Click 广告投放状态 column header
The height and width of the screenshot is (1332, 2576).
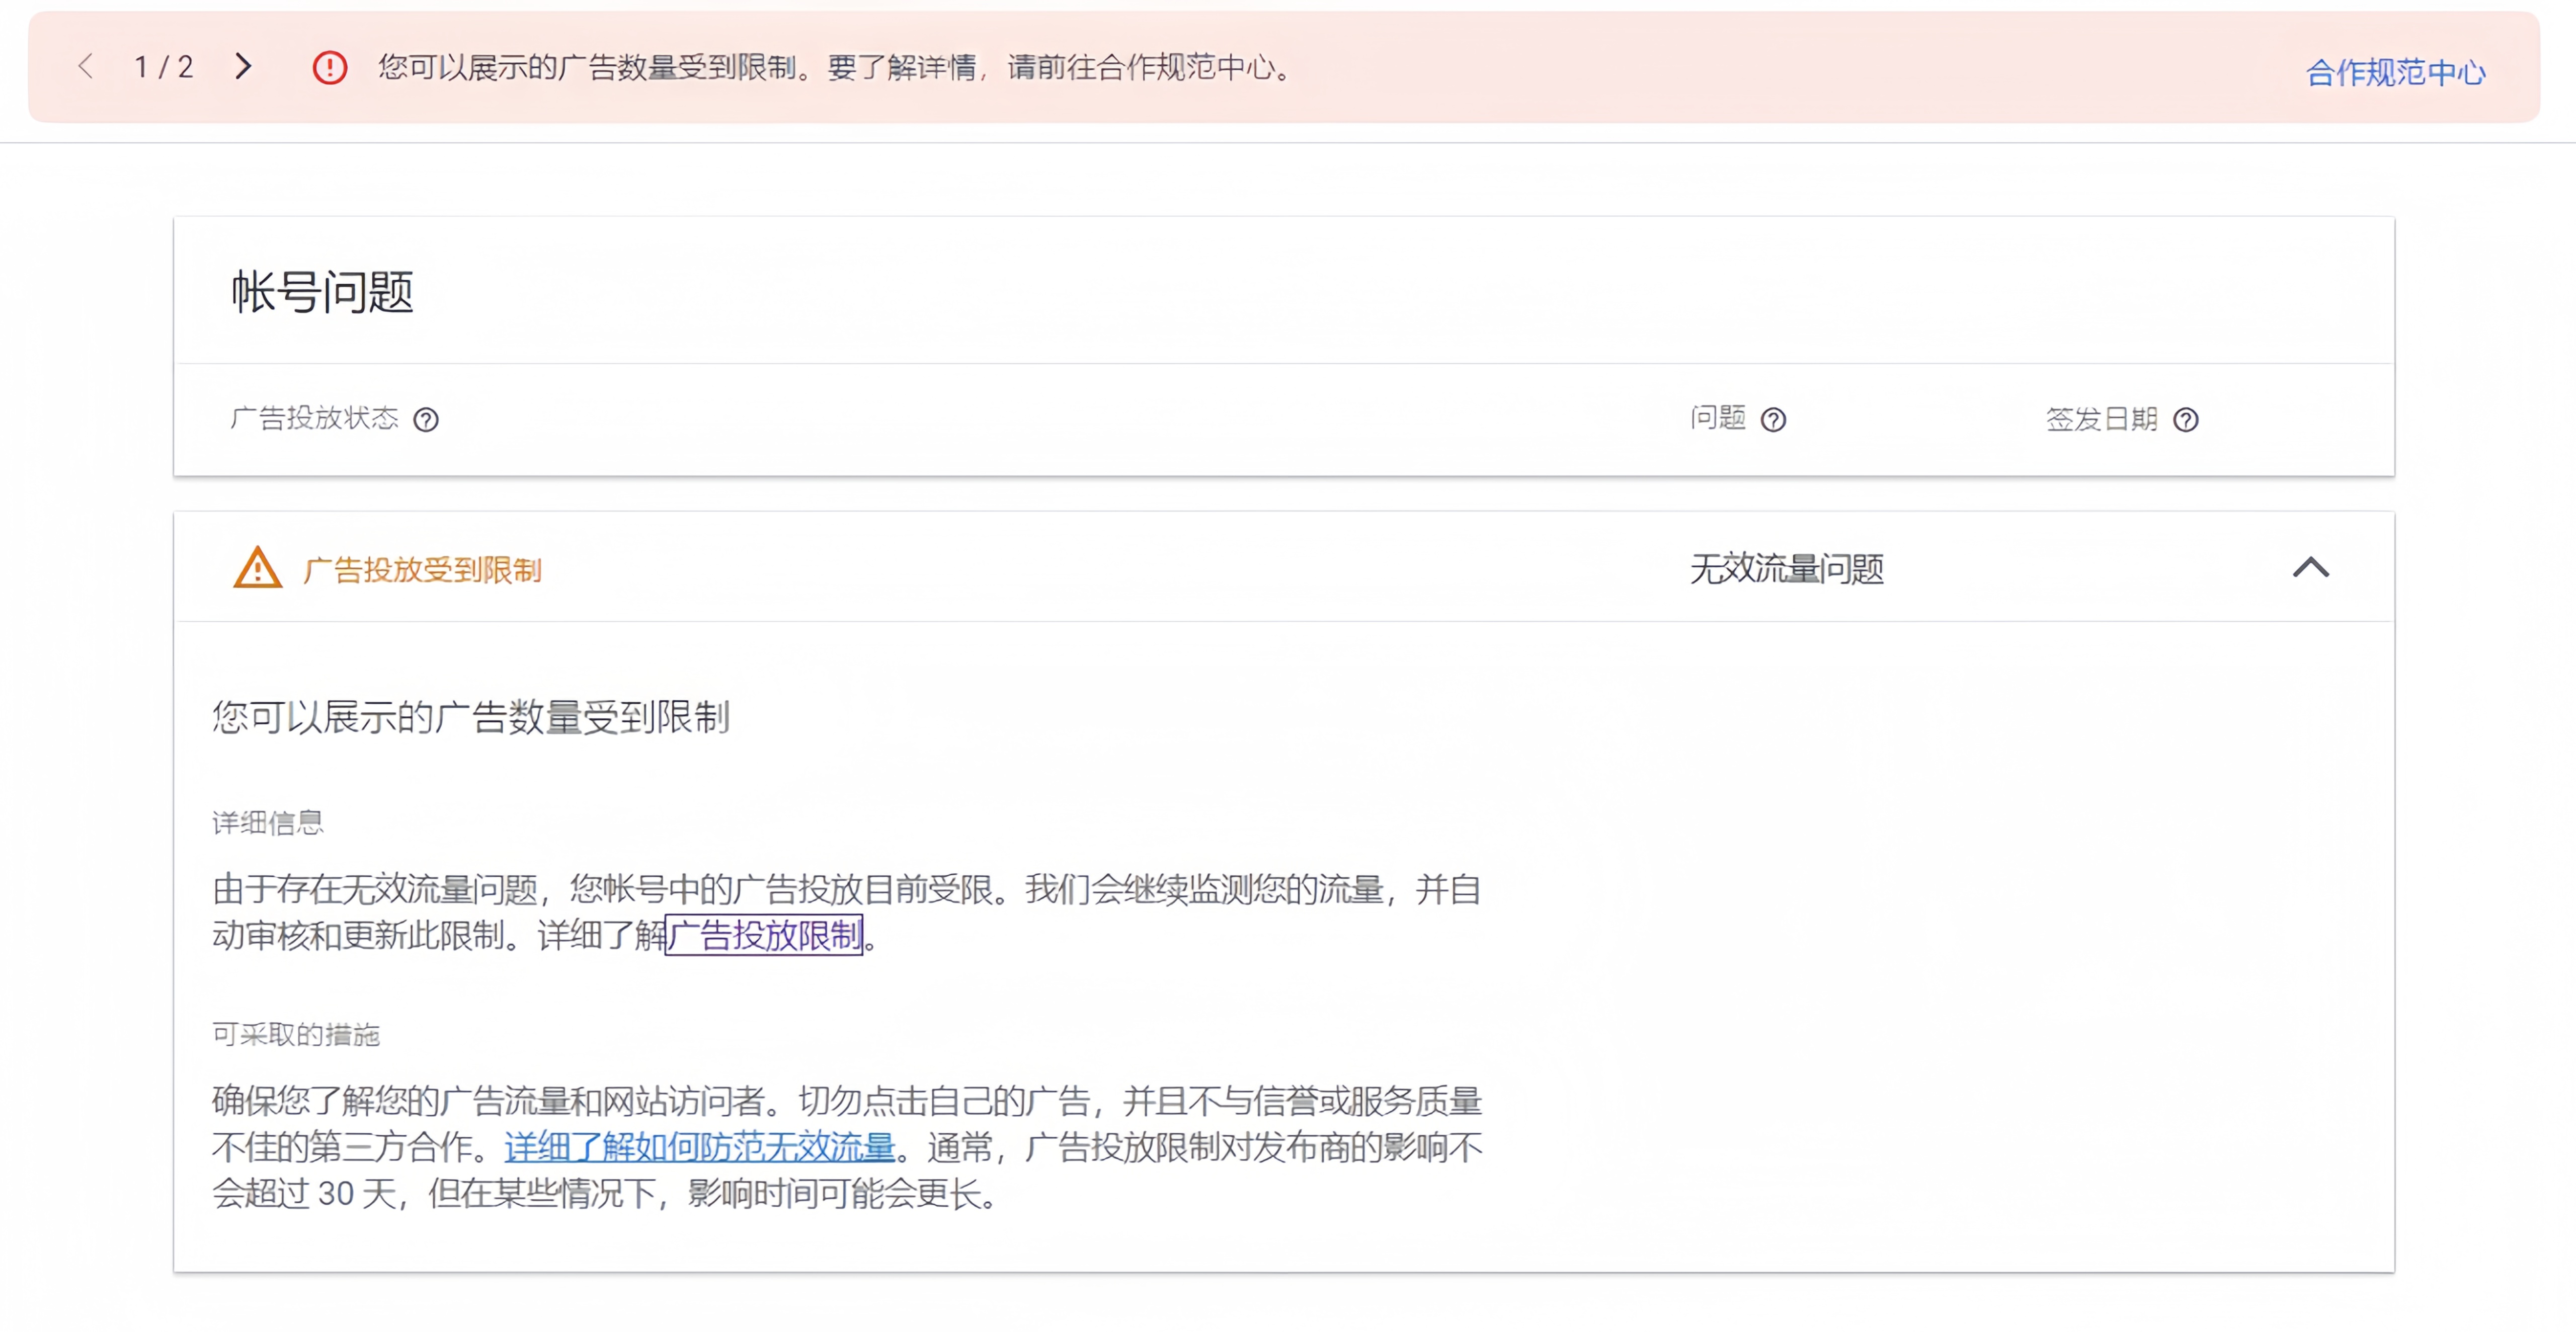click(314, 418)
